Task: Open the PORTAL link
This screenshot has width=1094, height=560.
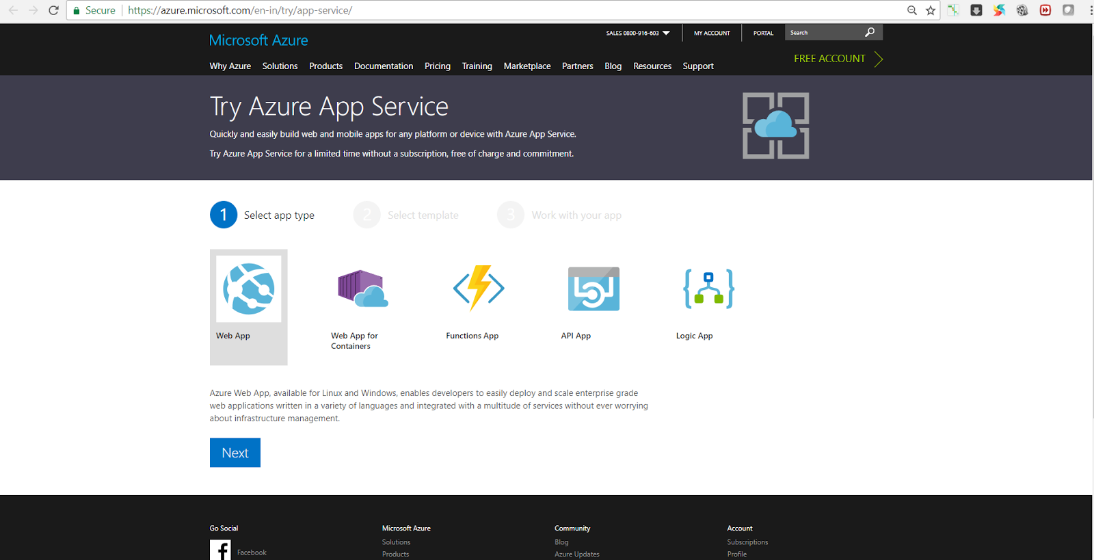Action: (763, 33)
